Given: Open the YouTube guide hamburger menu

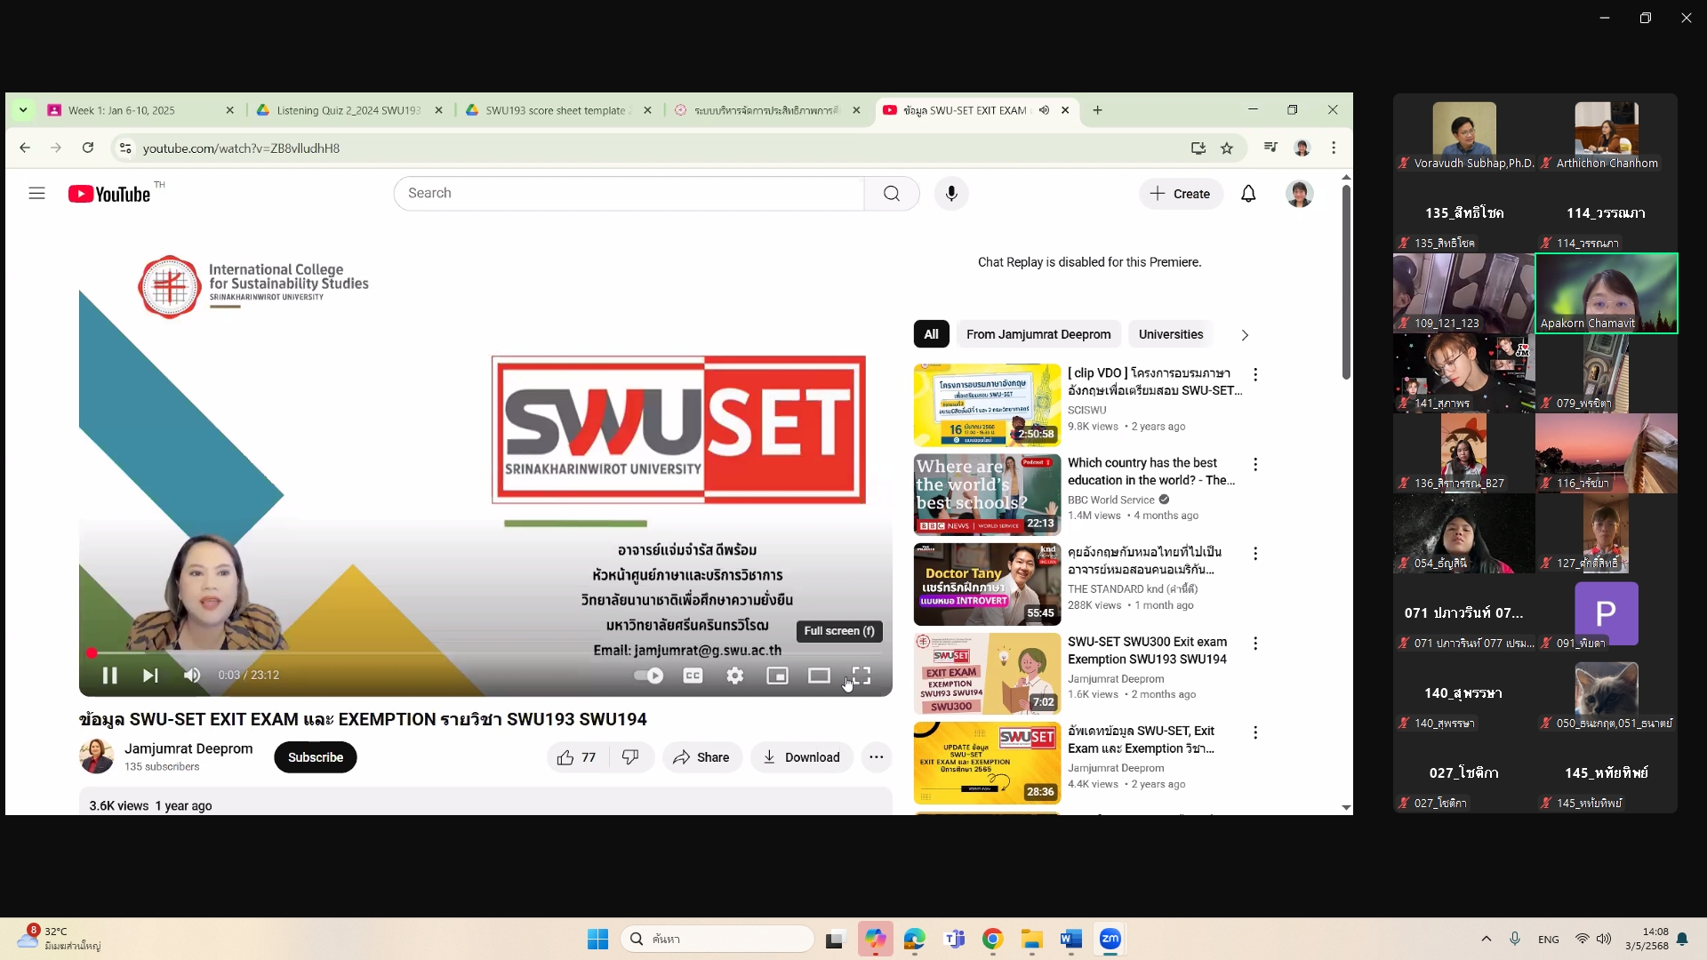Looking at the screenshot, I should click(x=36, y=193).
